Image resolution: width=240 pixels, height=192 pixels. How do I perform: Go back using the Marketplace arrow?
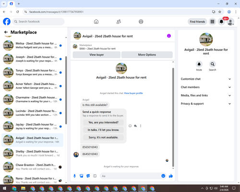[x=6, y=32]
